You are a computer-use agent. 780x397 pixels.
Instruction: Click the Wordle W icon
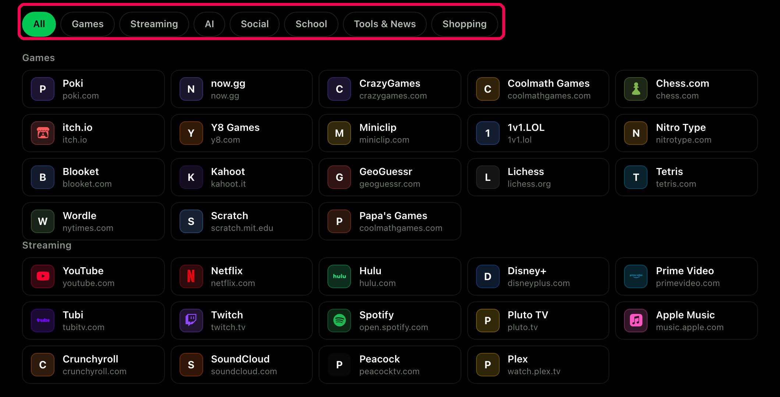pos(43,221)
